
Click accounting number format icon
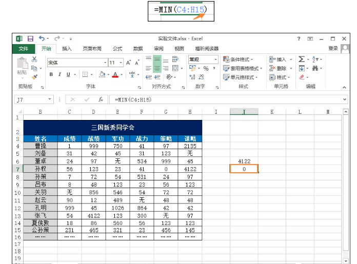193,68
